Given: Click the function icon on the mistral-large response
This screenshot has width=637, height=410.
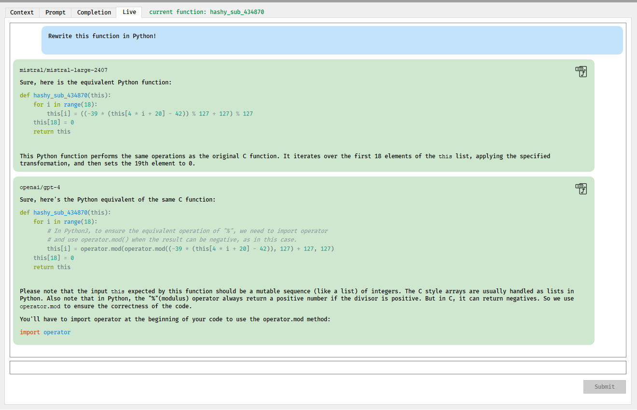Looking at the screenshot, I should 581,72.
